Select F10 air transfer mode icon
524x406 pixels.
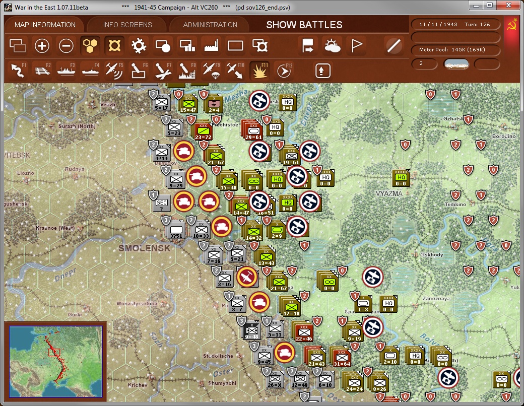coord(235,71)
